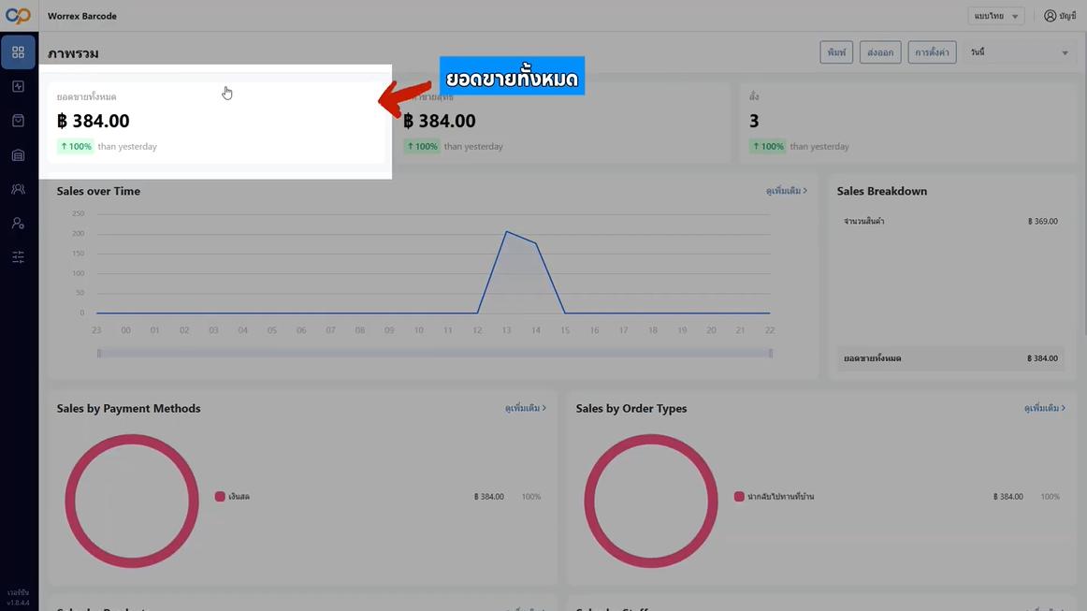Screen dimensions: 1087x611
Task: Click the Sales by Payment Methods heading
Action: [128, 409]
